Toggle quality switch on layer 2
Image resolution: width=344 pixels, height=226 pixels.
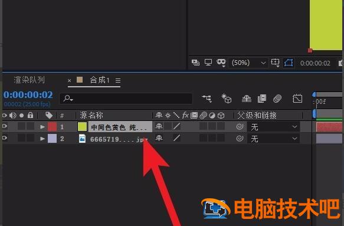coord(176,138)
